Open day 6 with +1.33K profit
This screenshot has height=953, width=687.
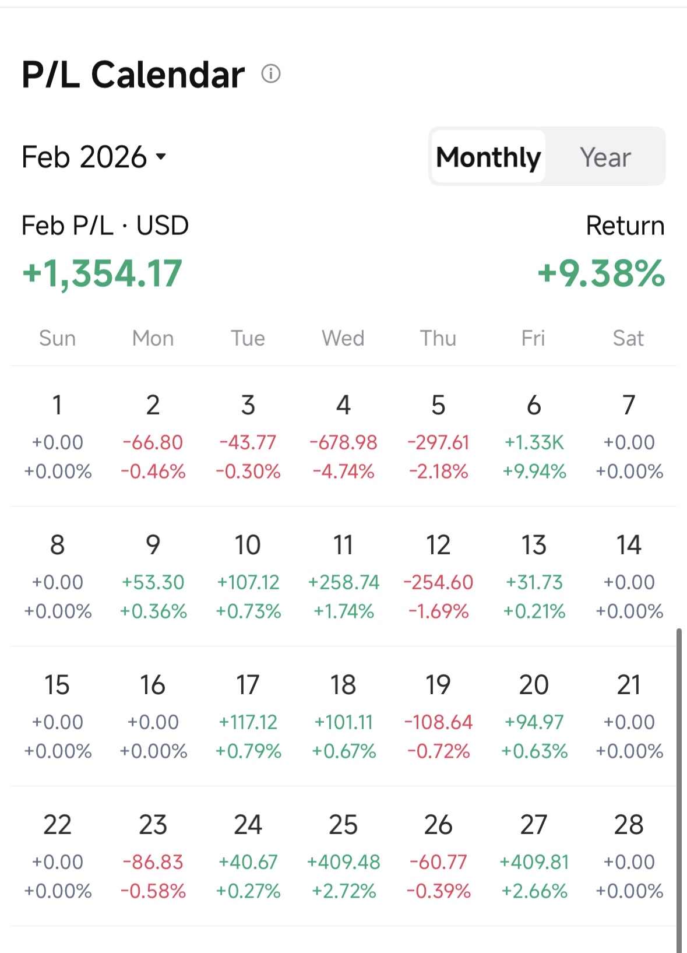534,437
